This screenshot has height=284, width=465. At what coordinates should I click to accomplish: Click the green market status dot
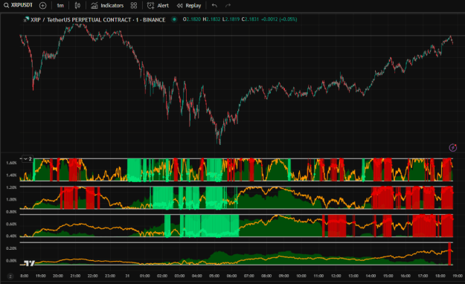click(x=174, y=19)
